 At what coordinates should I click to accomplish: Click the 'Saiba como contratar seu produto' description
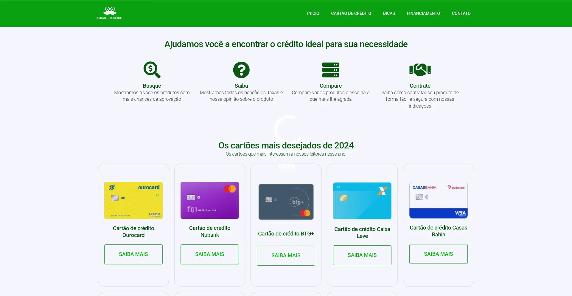[x=420, y=99]
